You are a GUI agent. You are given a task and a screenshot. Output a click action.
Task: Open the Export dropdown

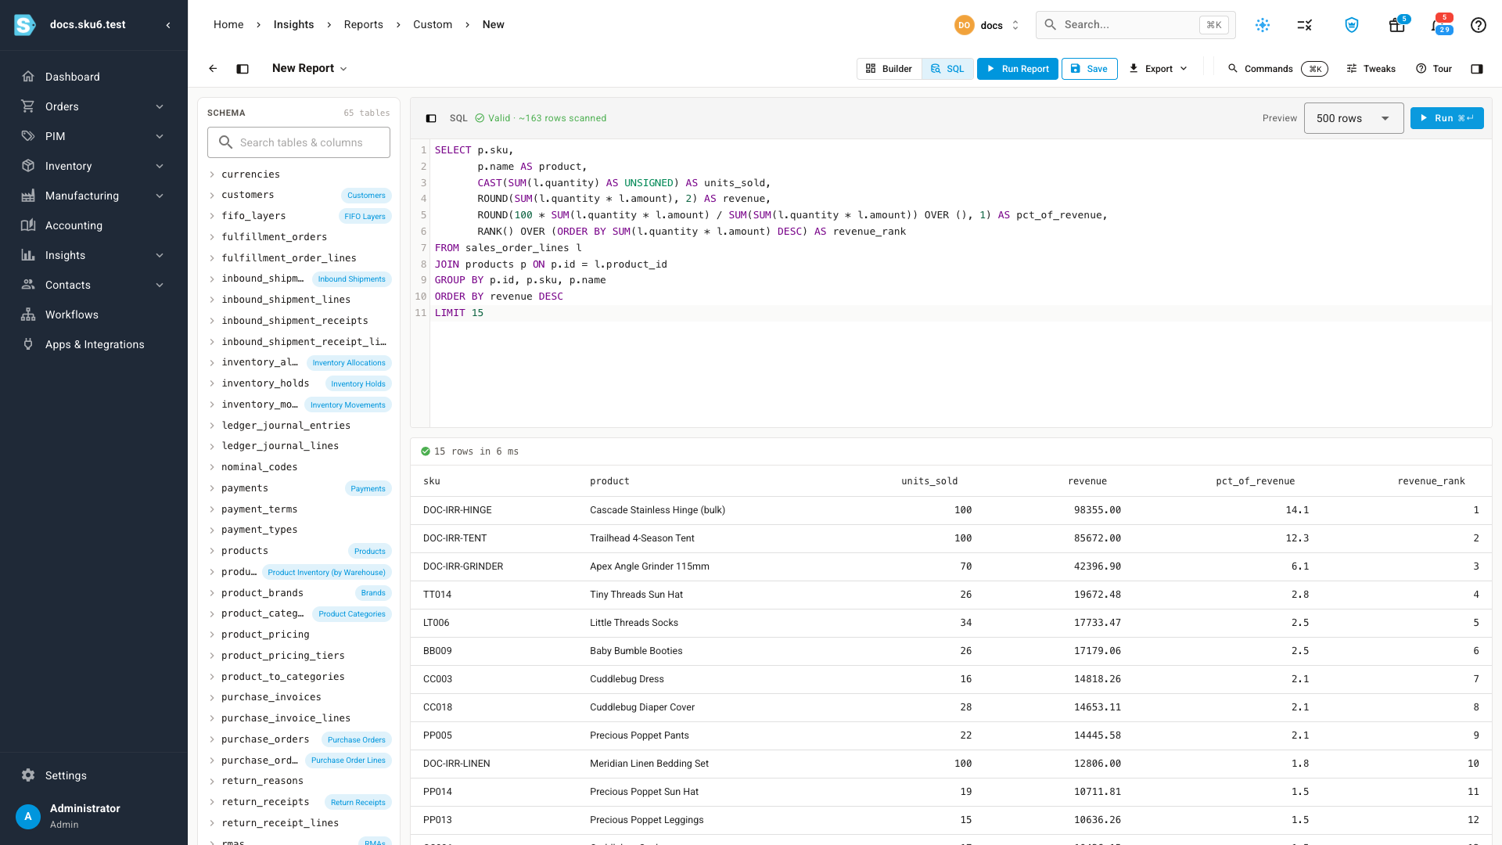(x=1158, y=69)
